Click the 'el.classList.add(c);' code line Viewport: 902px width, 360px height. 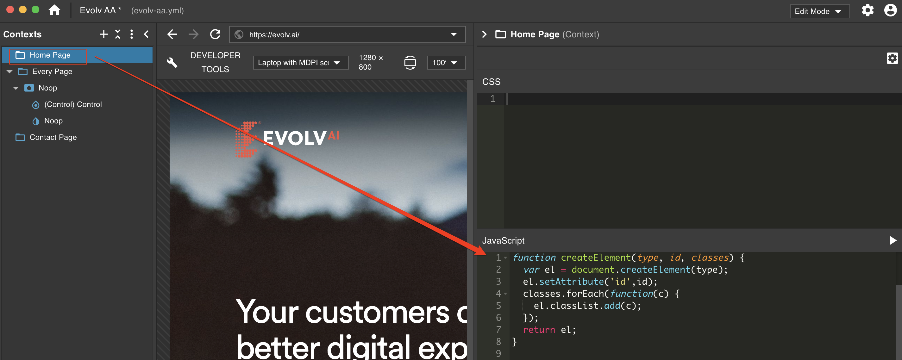coord(587,306)
